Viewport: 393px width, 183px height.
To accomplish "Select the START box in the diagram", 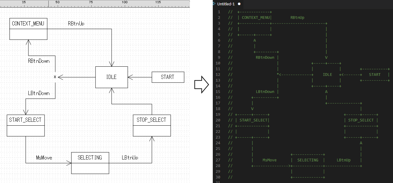I will pos(168,77).
